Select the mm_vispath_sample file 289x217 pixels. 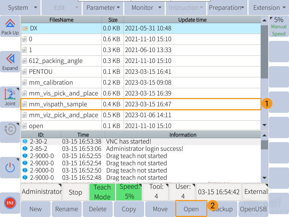coord(141,104)
